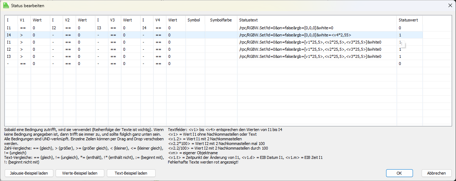
Task: Click statustext in the row starting with I2 >
Action: [310, 49]
